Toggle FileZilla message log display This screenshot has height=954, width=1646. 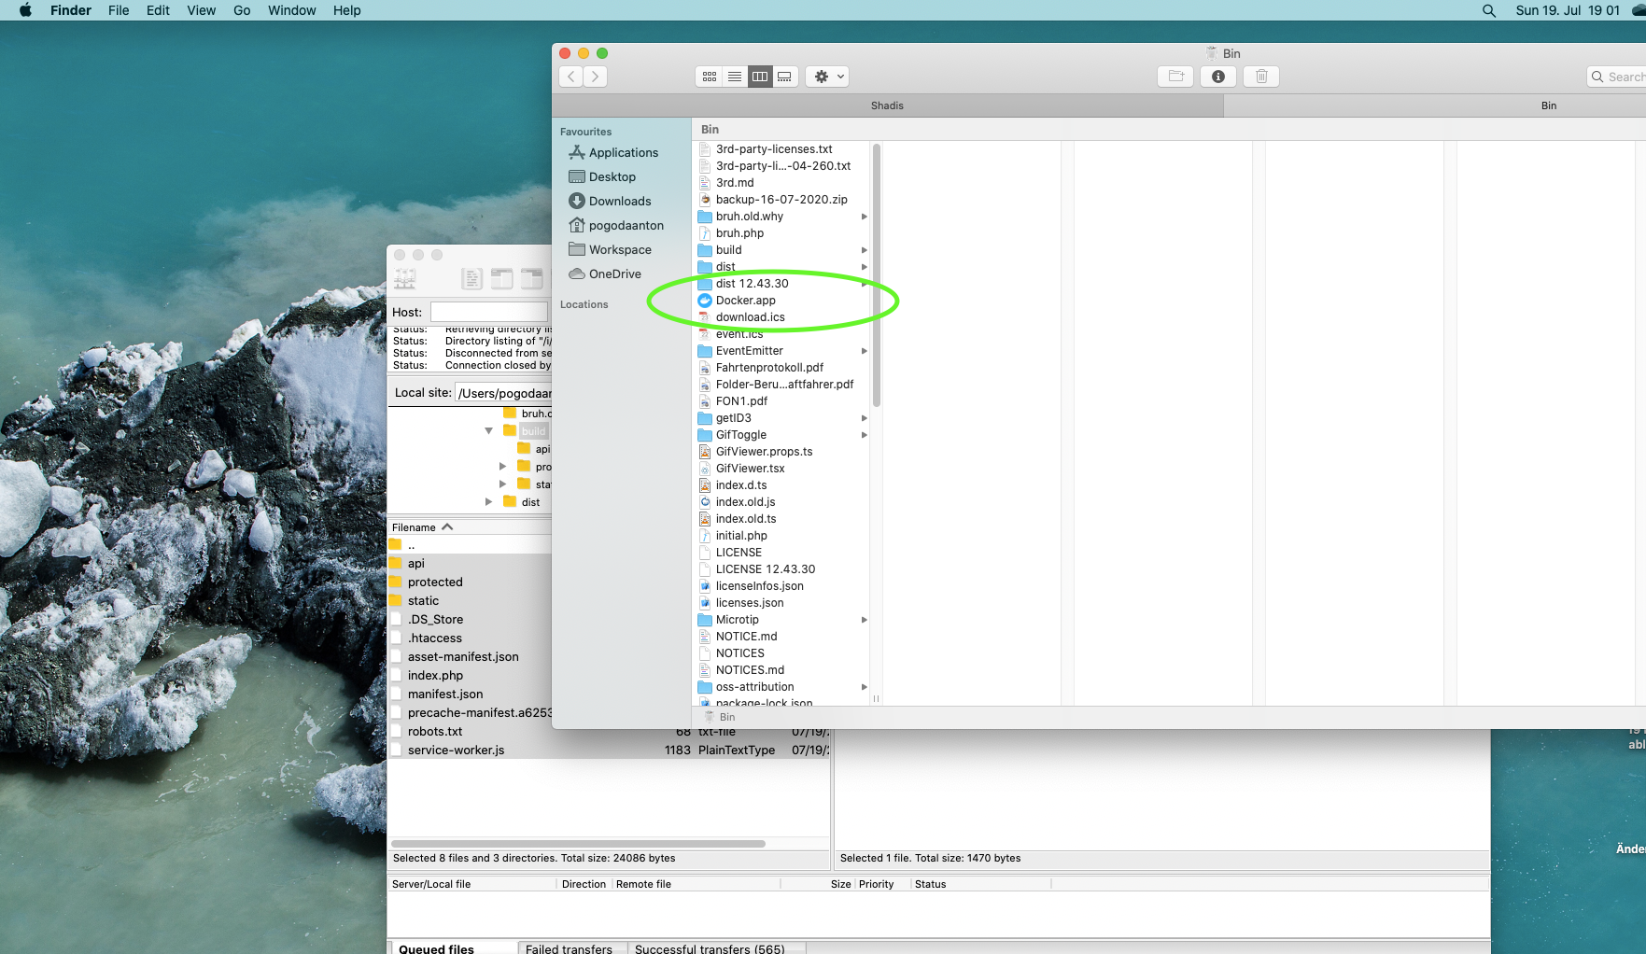tap(471, 278)
